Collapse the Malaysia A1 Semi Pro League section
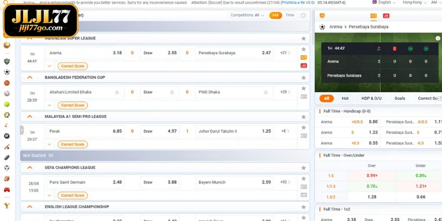442x221 pixels. click(30, 117)
